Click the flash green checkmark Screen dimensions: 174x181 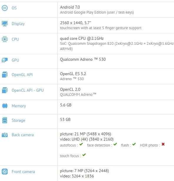point(134,144)
